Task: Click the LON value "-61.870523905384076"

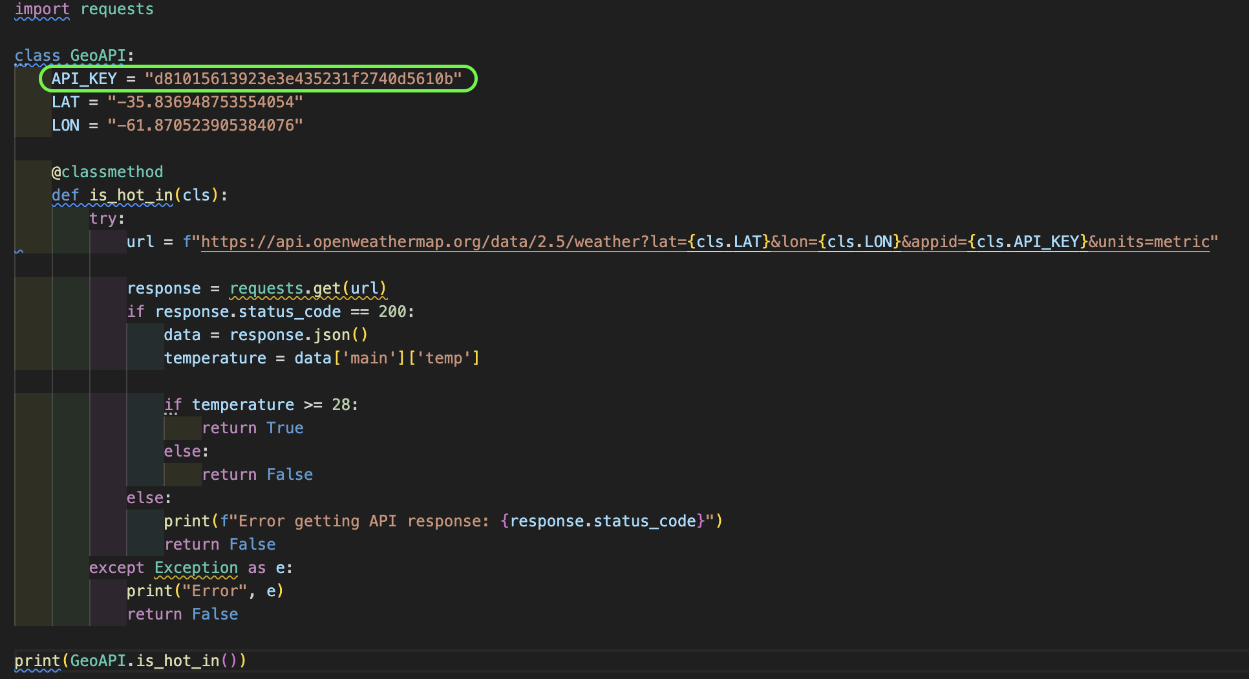Action: [205, 125]
